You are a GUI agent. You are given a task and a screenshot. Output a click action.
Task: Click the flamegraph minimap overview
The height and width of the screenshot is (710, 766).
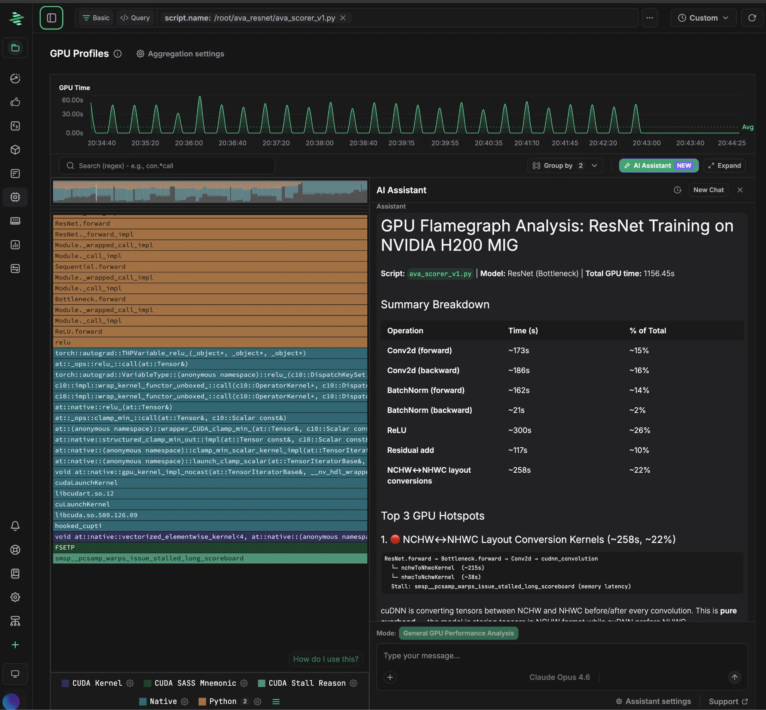[210, 191]
